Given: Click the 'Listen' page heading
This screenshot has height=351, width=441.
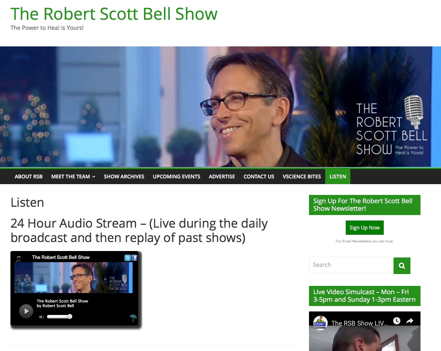Looking at the screenshot, I should tap(27, 202).
